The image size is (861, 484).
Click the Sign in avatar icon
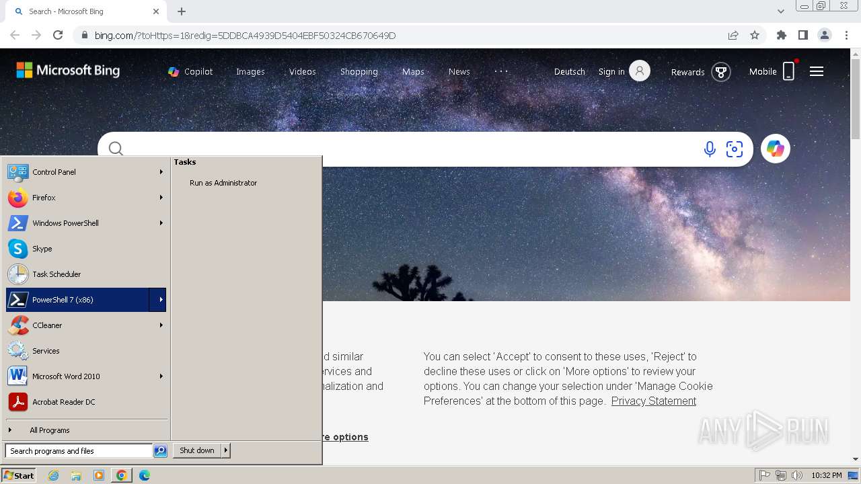640,71
